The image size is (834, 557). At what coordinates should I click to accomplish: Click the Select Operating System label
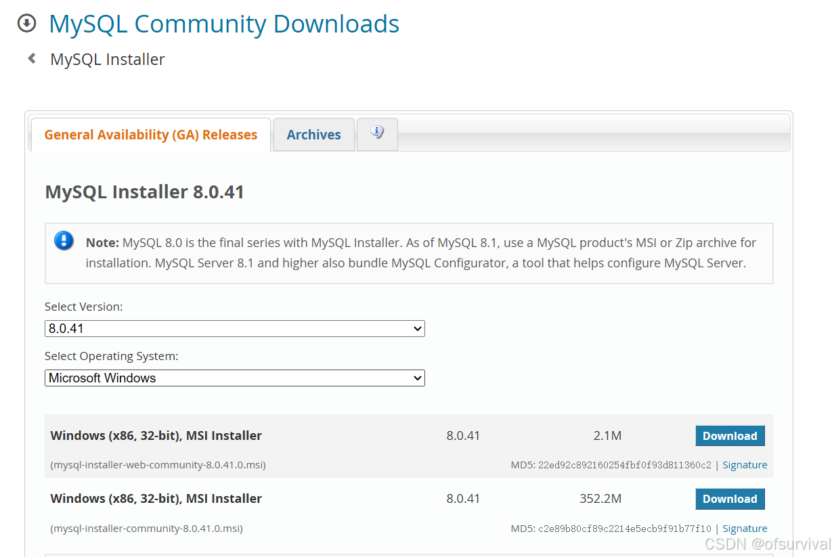click(112, 356)
